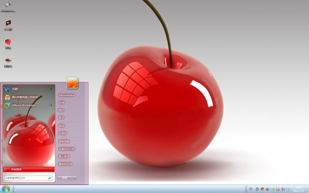This screenshot has width=309, height=193.
Task: Open Help and Support
Action: pos(65,164)
